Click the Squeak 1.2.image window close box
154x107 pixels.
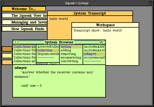(3, 3)
